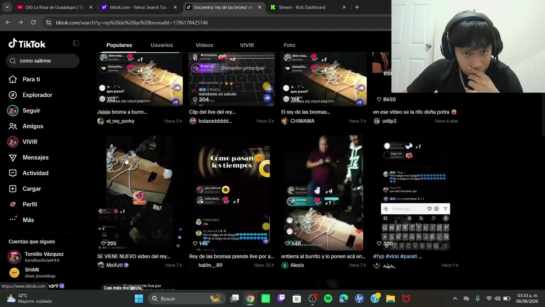This screenshot has height=307, width=545.
Task: Play the video with 348 likes
Action: pyautogui.click(x=324, y=192)
